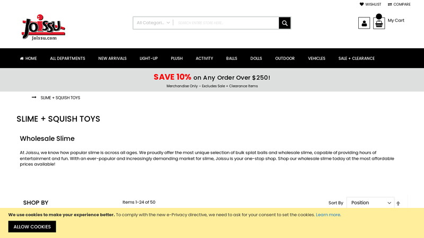Open the shopping basket cart icon
The width and height of the screenshot is (424, 238).
click(x=379, y=23)
